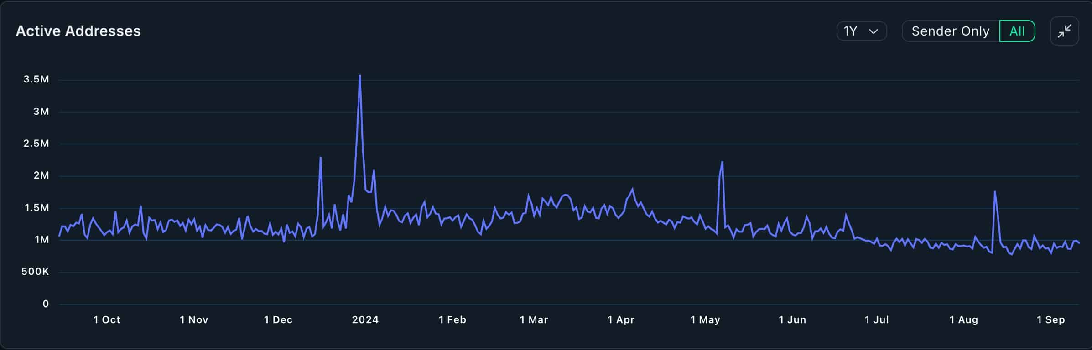Click the 0 y-axis label
The image size is (1092, 350).
coord(46,304)
